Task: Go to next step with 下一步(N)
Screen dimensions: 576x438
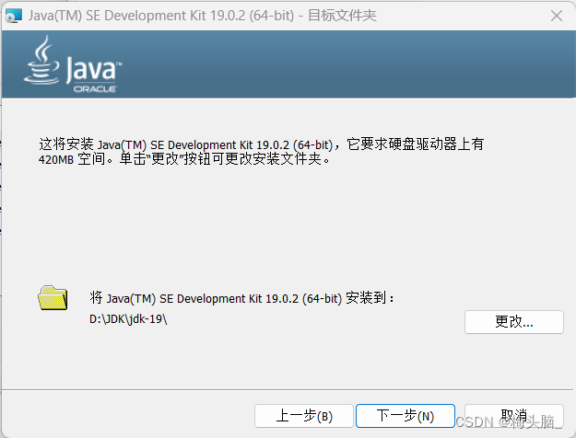Action: (406, 416)
